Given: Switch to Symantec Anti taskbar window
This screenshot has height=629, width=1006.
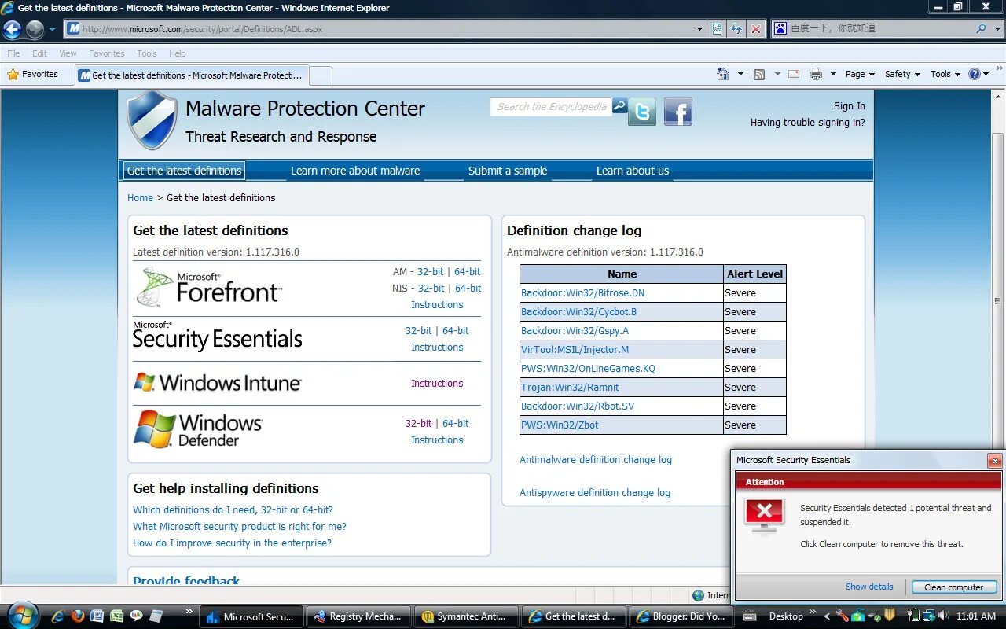Looking at the screenshot, I should point(467,616).
